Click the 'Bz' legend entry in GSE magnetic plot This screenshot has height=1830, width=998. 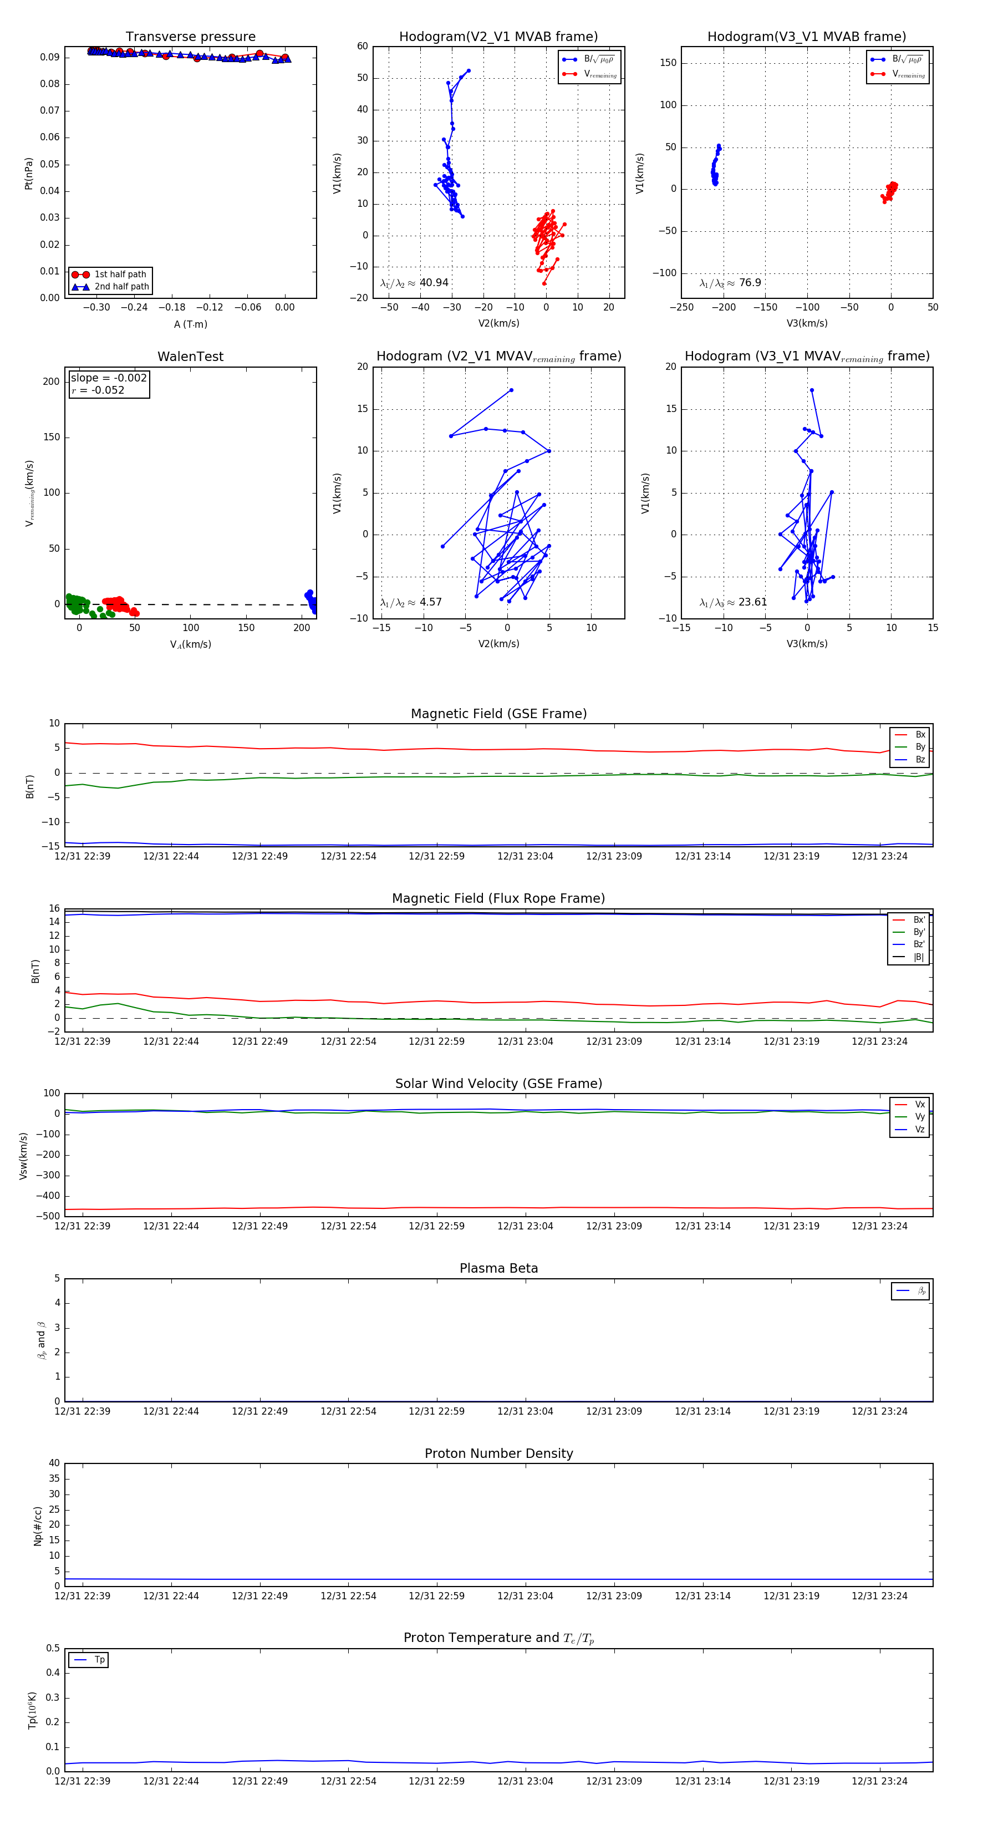(910, 760)
